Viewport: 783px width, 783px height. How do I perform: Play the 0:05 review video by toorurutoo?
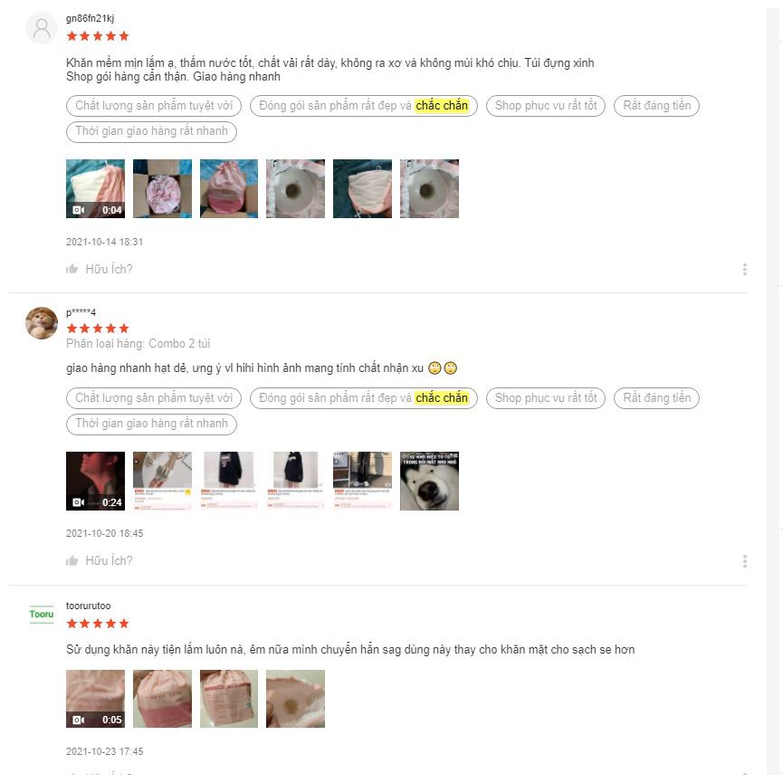point(95,699)
